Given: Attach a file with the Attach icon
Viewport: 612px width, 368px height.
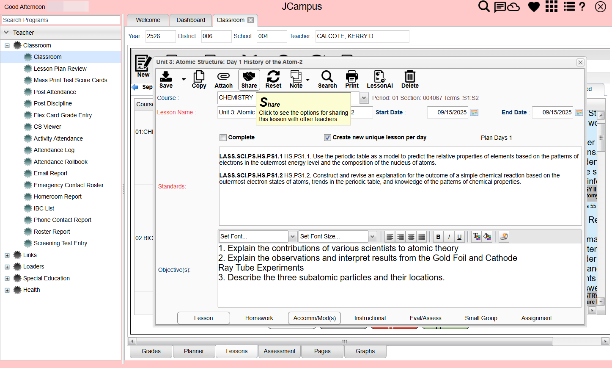Looking at the screenshot, I should click(x=223, y=79).
